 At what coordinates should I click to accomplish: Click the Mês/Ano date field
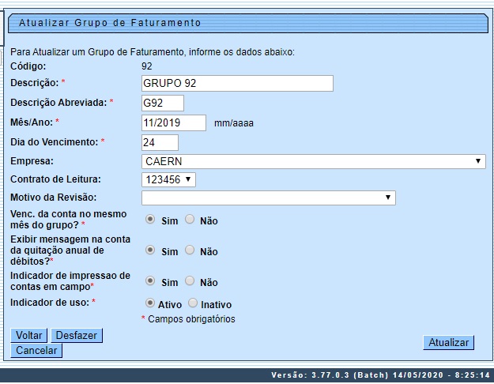pos(173,122)
